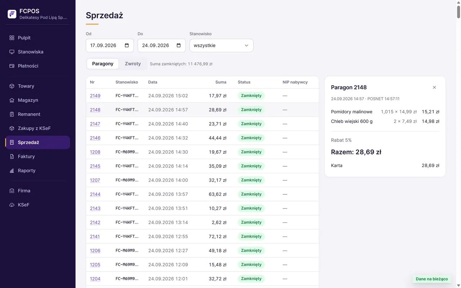Click the FCPOS logo icon
461x288 pixels.
12,14
